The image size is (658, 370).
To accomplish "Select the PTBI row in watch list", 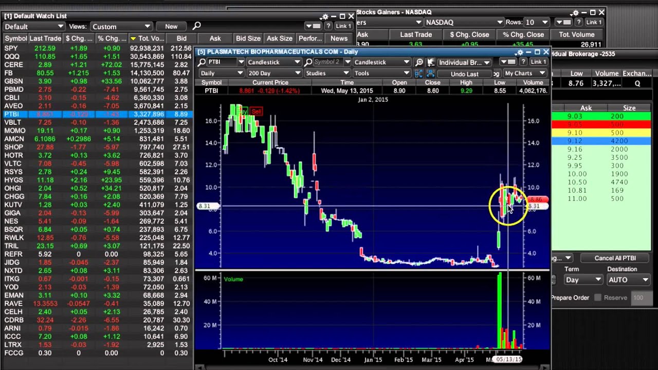I will tap(98, 114).
